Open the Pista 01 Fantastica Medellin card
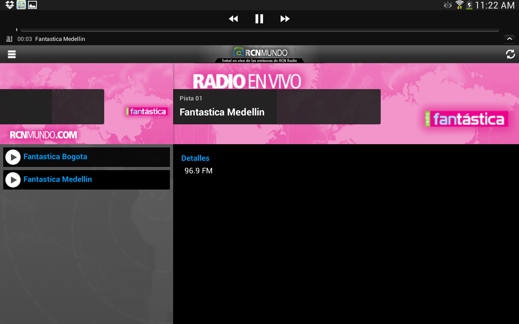Screen dimensions: 519x324 pyautogui.click(x=277, y=107)
